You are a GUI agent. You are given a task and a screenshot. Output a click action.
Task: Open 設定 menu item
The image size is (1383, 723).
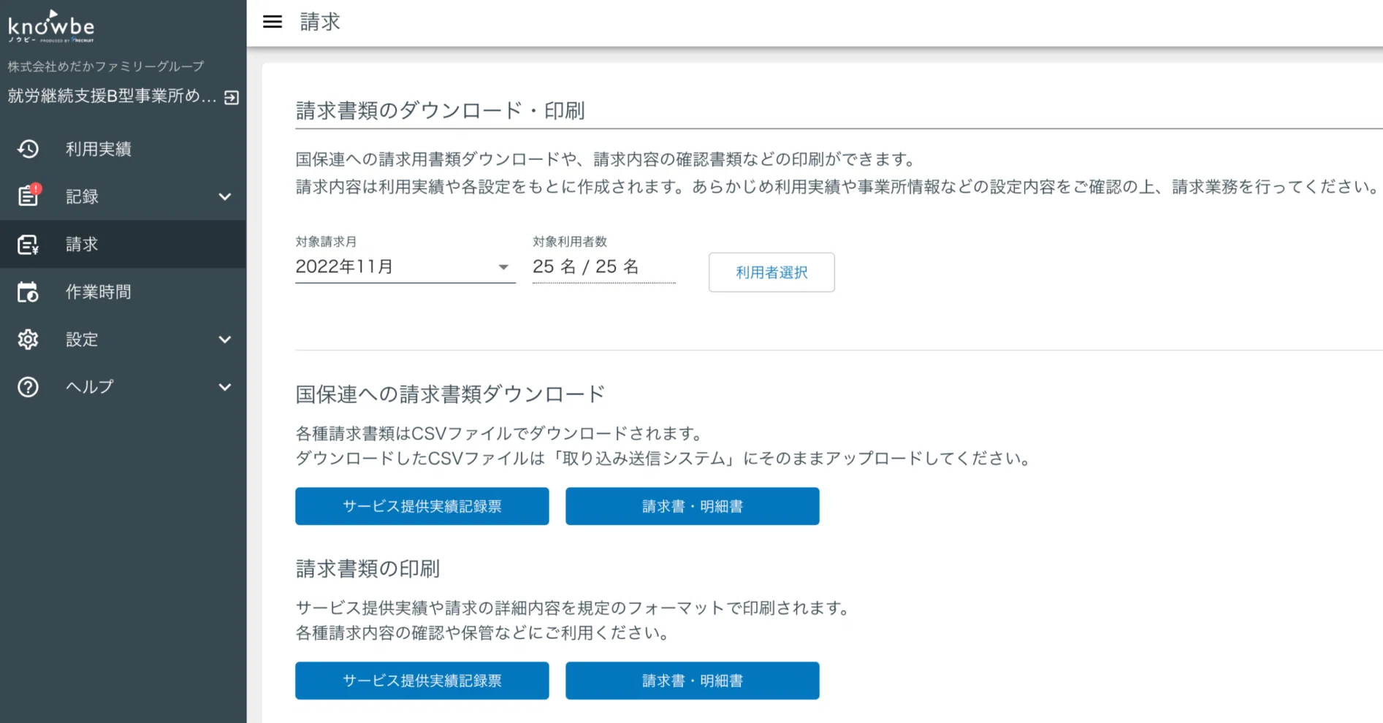123,340
